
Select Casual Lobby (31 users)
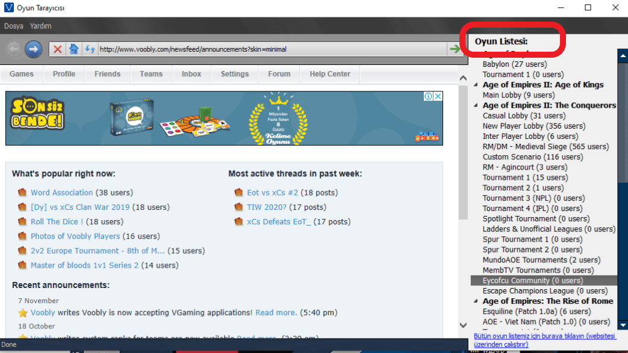pos(524,115)
